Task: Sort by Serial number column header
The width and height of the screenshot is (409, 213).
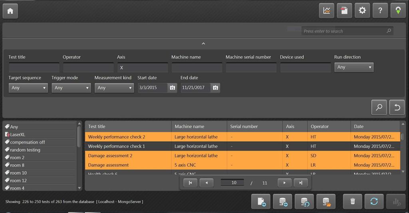Action: pyautogui.click(x=254, y=126)
